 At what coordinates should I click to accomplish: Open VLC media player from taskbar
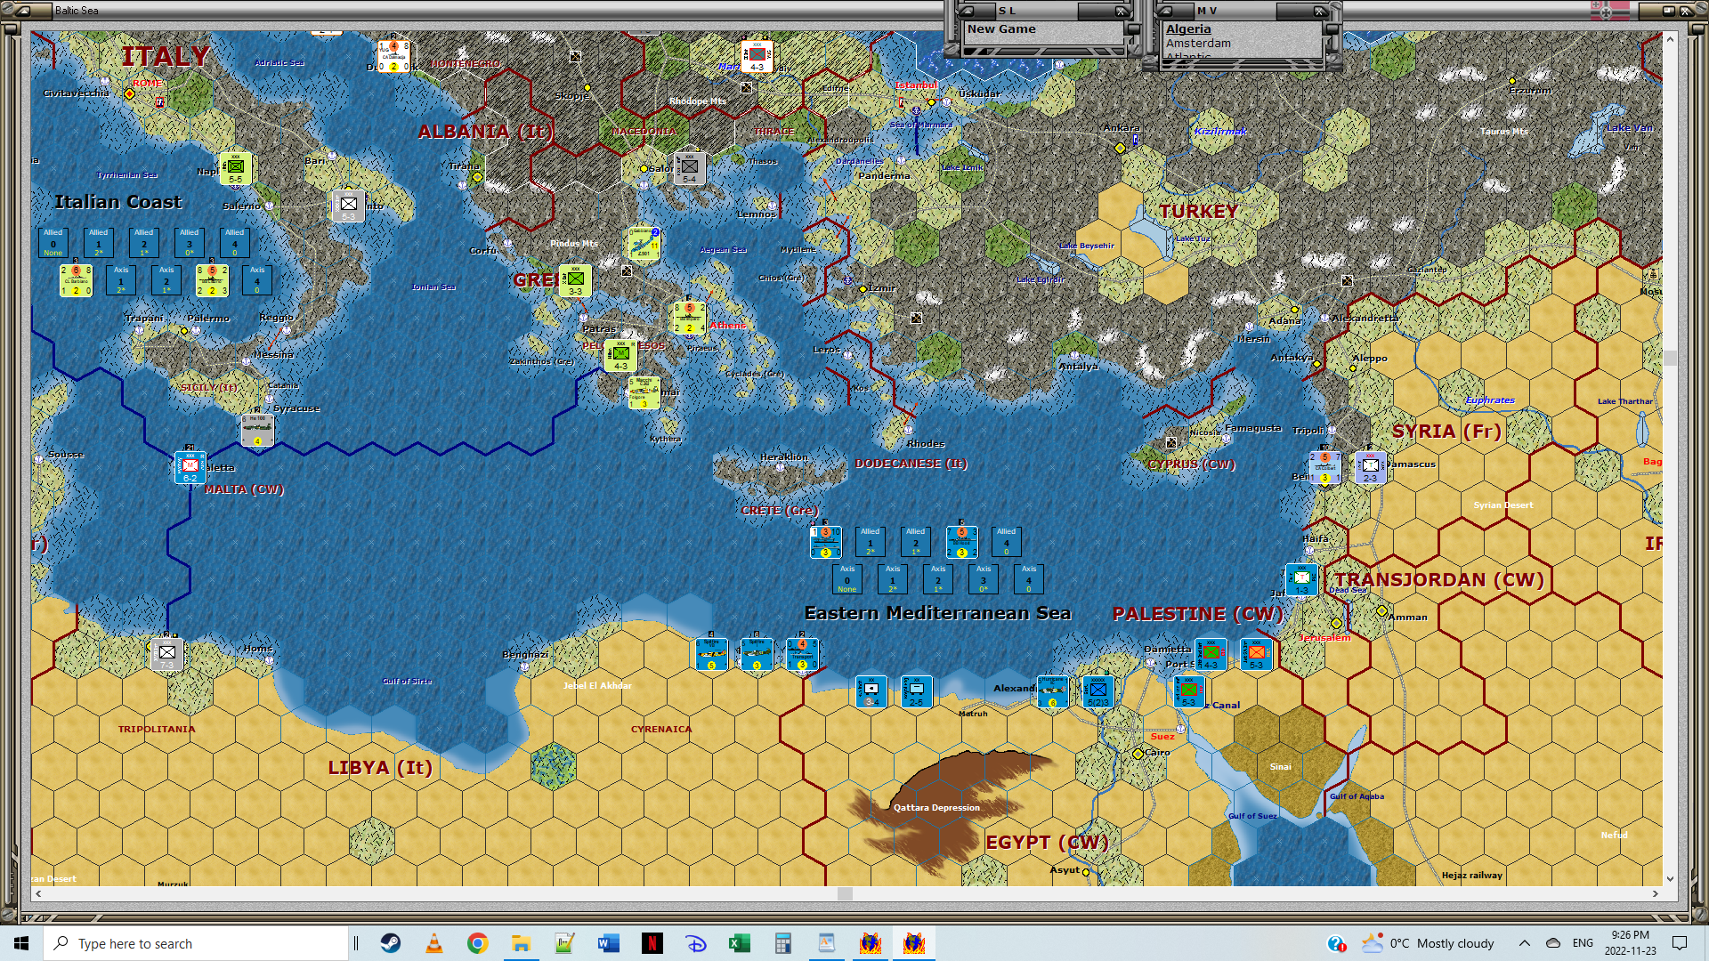pyautogui.click(x=433, y=943)
